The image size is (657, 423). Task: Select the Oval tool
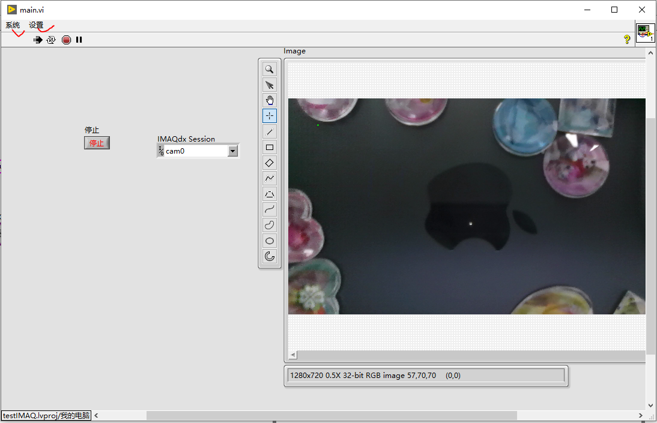coord(270,241)
